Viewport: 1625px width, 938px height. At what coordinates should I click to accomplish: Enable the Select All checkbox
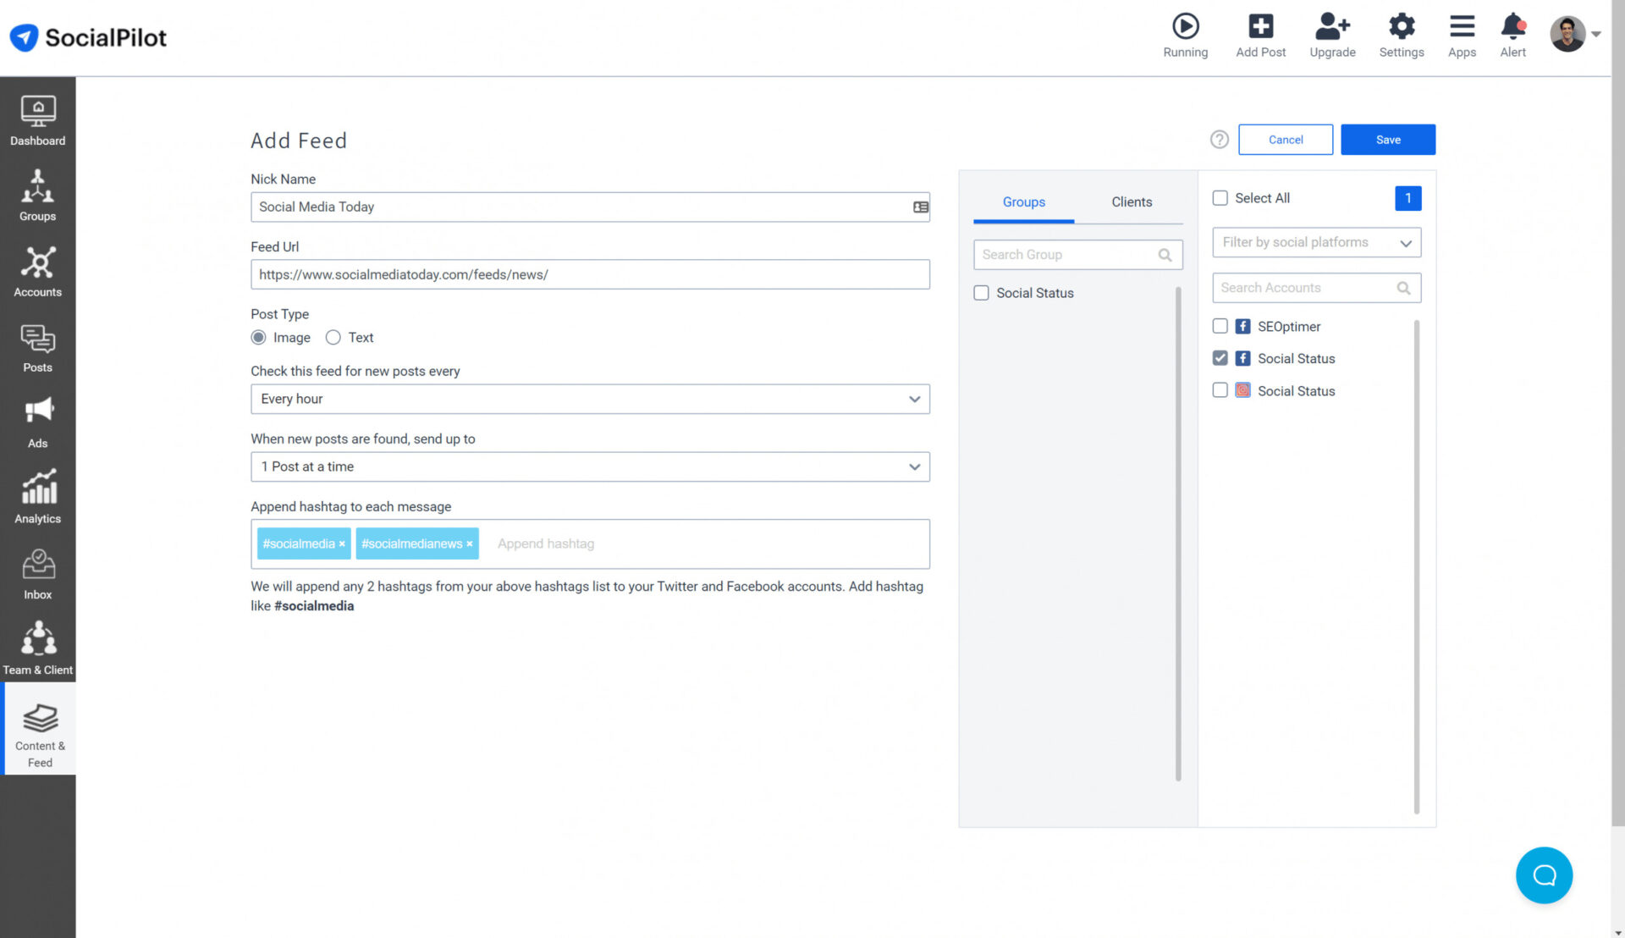coord(1220,197)
